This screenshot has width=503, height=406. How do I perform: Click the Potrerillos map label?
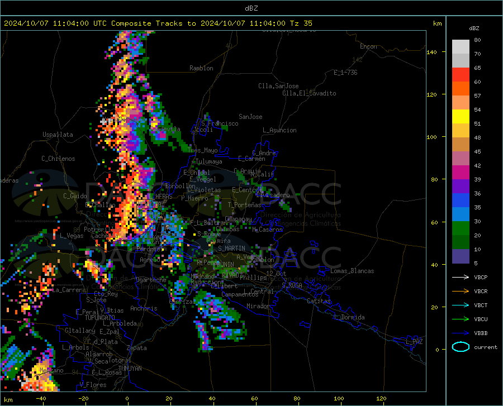102,230
